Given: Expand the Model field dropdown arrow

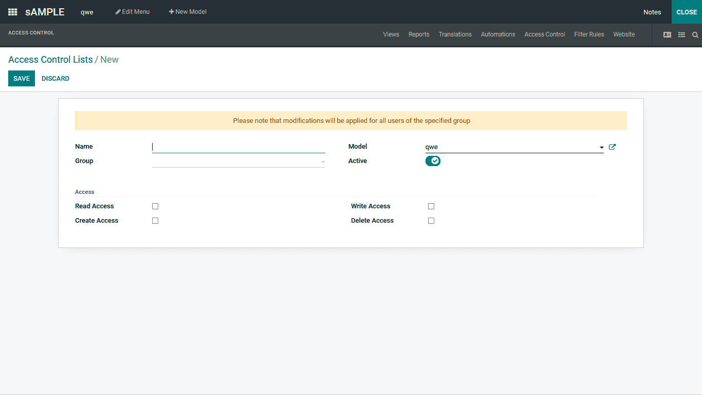Looking at the screenshot, I should [601, 147].
